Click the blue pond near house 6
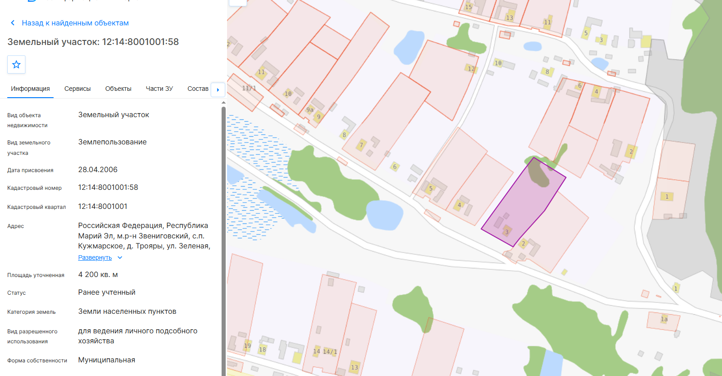 (385, 215)
